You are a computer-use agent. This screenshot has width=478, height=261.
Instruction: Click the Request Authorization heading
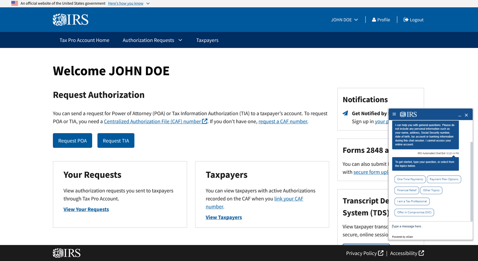[99, 95]
